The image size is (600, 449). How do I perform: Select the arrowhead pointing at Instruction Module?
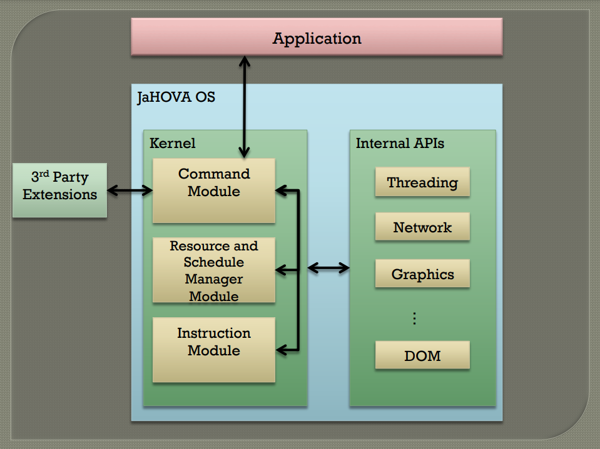coord(282,350)
